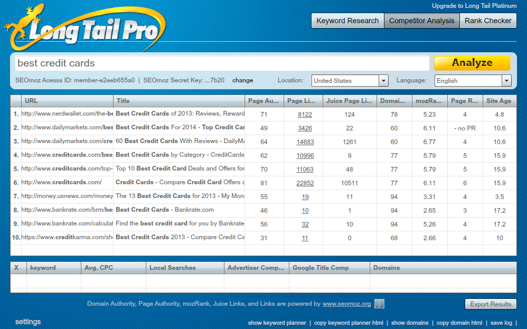This screenshot has width=527, height=329.
Task: Sort by Advertiser Competition header
Action: pos(257,268)
